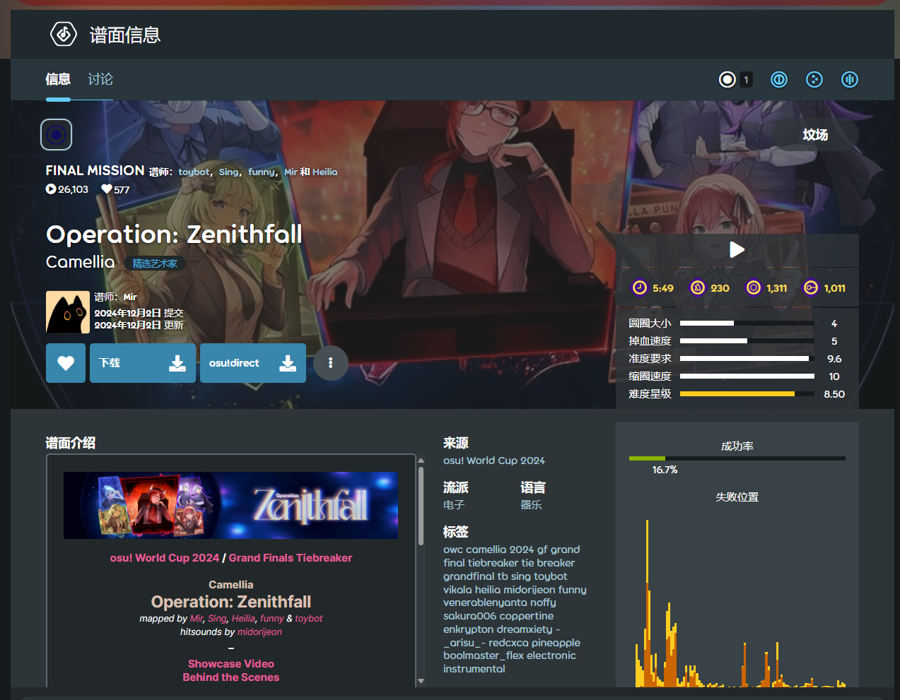Screen dimensions: 900x700
Task: Click the 坟场 status badge
Action: (x=815, y=134)
